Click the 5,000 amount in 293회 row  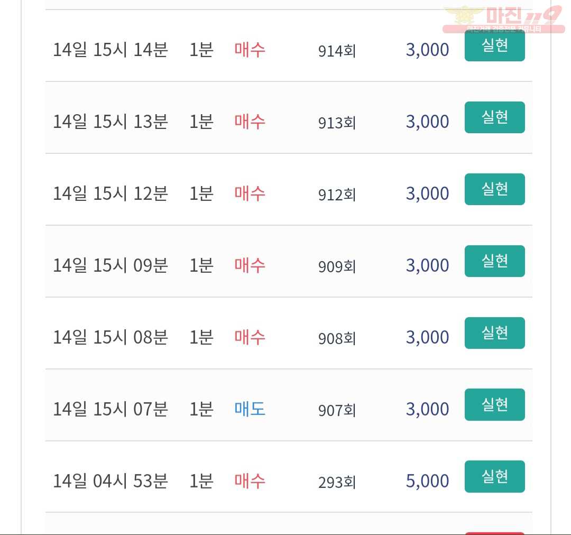(427, 481)
